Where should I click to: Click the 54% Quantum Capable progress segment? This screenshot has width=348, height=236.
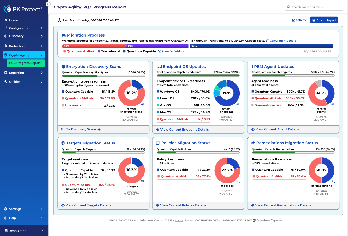point(261,46)
